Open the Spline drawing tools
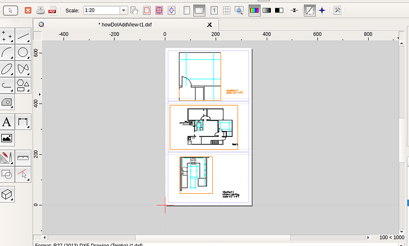The image size is (409, 246). coord(23,69)
